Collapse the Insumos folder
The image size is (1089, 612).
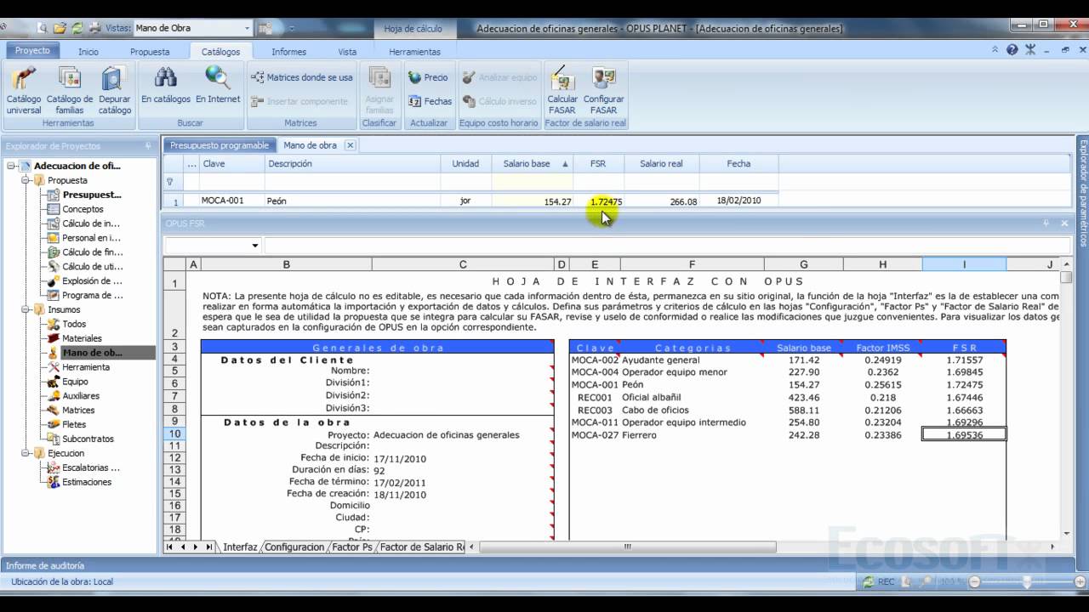[26, 309]
